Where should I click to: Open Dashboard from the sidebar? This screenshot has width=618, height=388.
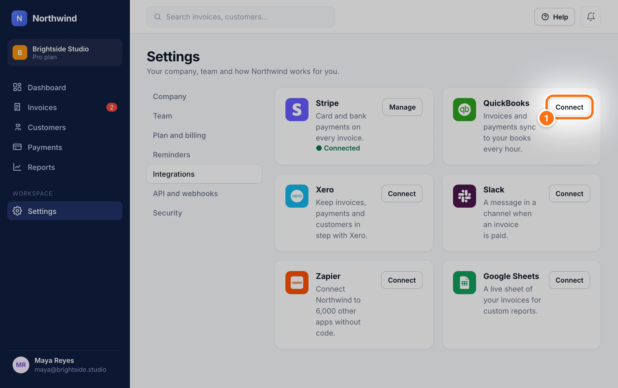pos(65,87)
